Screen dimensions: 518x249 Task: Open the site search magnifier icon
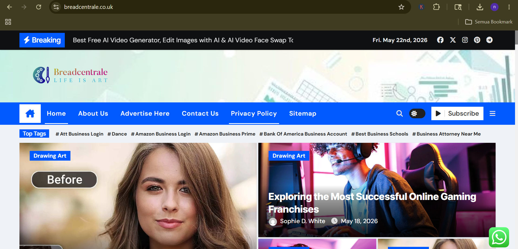click(399, 113)
